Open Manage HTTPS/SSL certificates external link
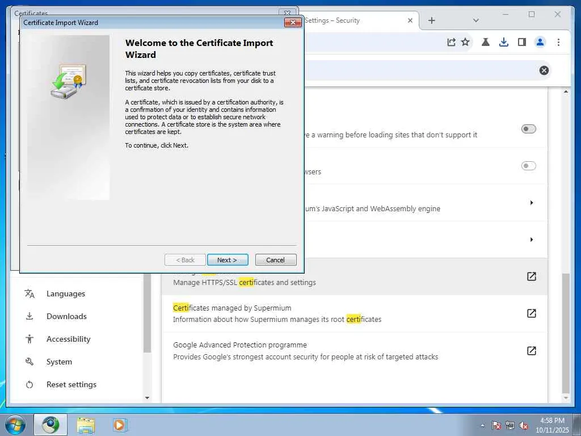 click(531, 276)
